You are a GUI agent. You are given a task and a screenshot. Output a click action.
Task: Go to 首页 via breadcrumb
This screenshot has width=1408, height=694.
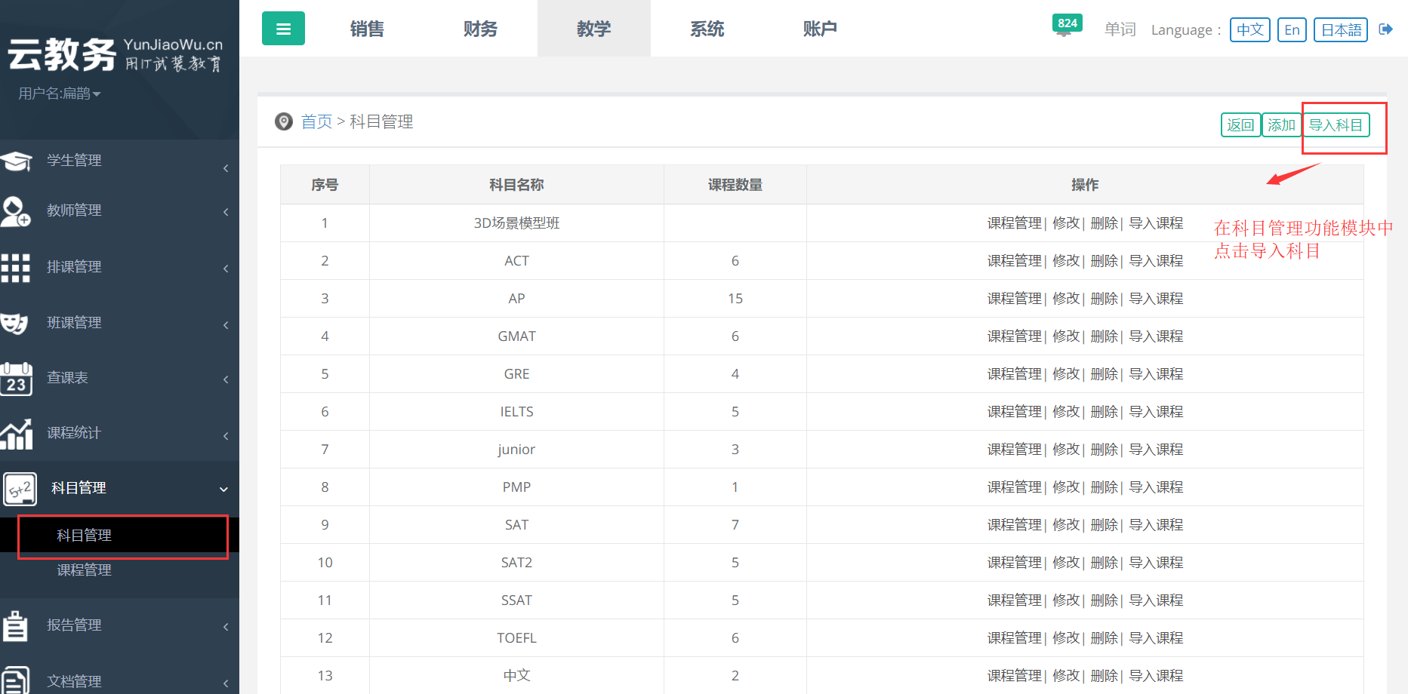(x=316, y=121)
